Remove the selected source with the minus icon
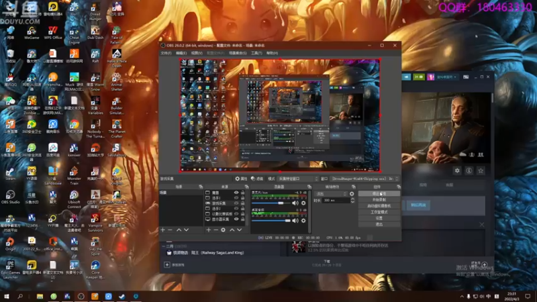This screenshot has width=537, height=302. pos(215,230)
